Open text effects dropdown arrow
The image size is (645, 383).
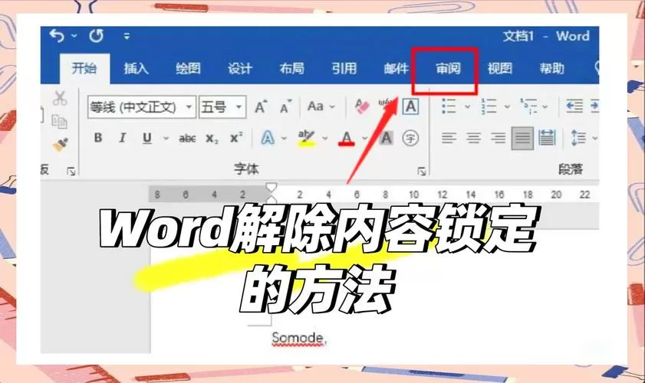284,138
